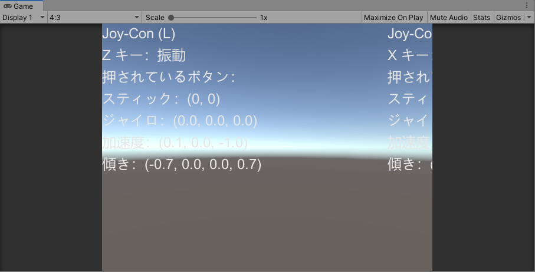
Task: Toggle Gizmos in Game view
Action: 508,17
